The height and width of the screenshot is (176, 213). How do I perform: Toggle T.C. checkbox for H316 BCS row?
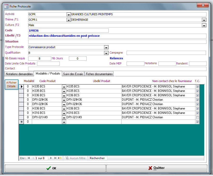tap(197, 113)
